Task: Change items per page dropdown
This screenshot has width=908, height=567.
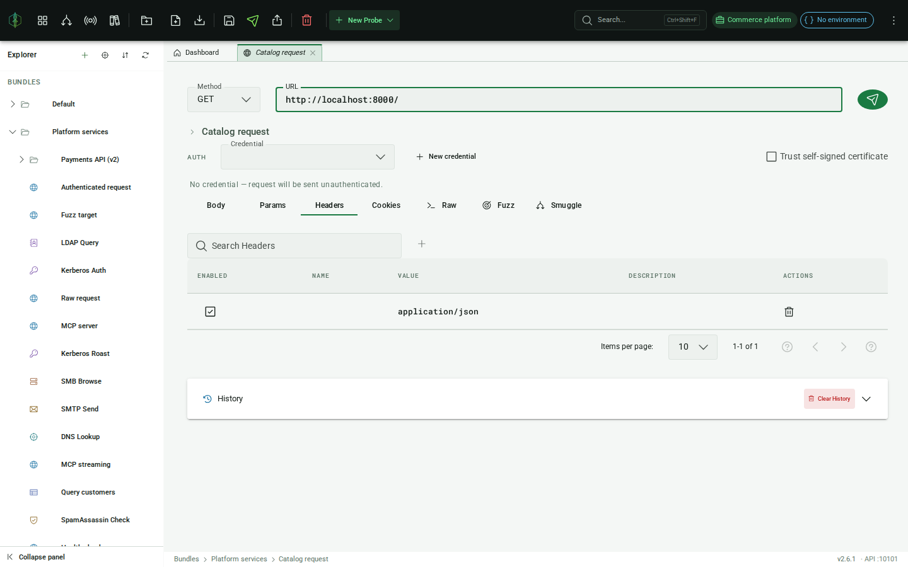Action: click(x=692, y=346)
